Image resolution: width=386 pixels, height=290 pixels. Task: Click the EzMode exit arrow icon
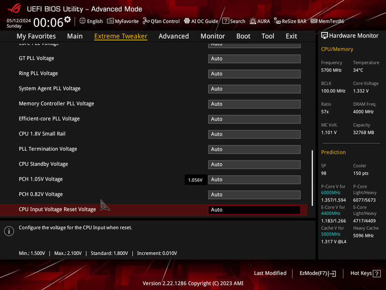pyautogui.click(x=332, y=274)
